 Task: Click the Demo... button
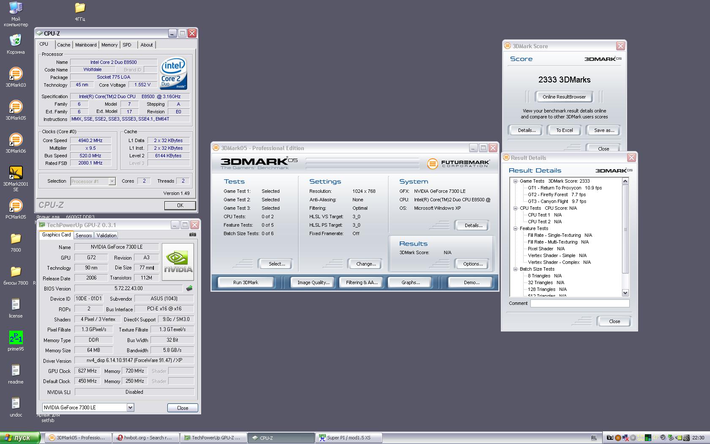[x=471, y=282]
